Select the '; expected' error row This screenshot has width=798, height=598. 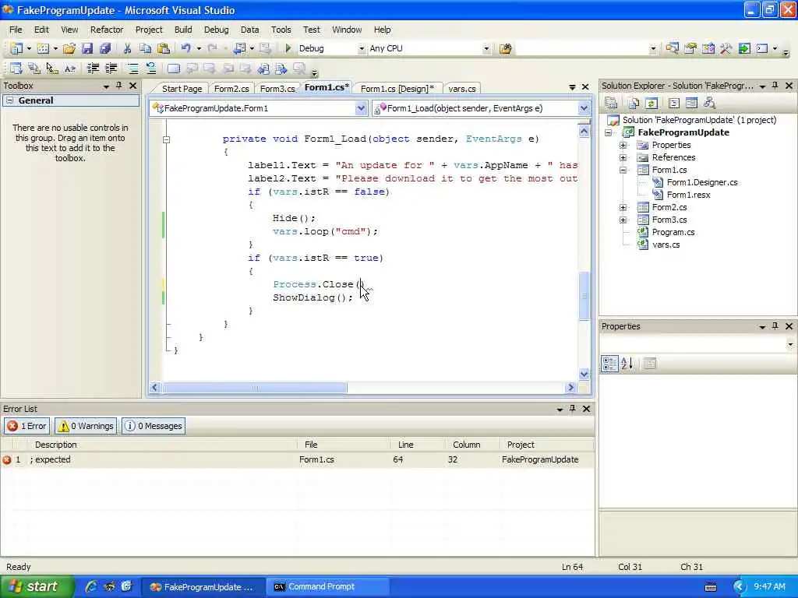coord(297,459)
